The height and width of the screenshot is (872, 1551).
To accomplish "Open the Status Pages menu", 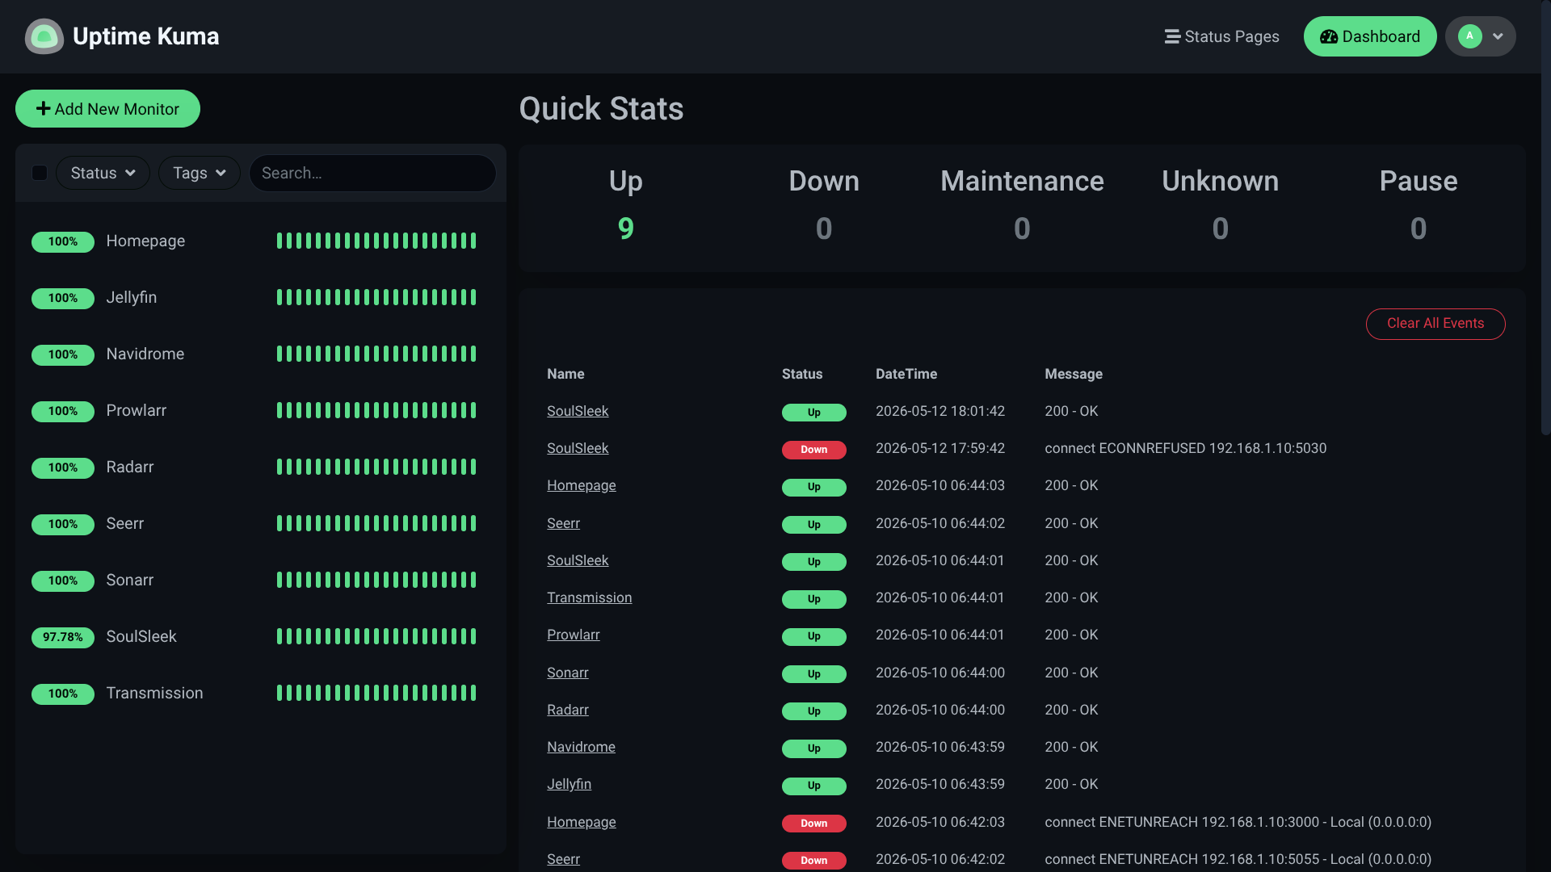I will pos(1221,36).
